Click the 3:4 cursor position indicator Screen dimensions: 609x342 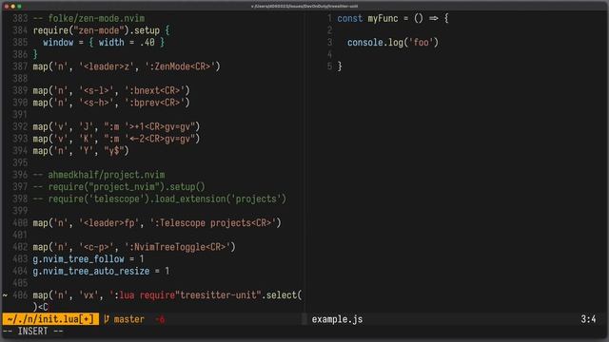pos(588,319)
